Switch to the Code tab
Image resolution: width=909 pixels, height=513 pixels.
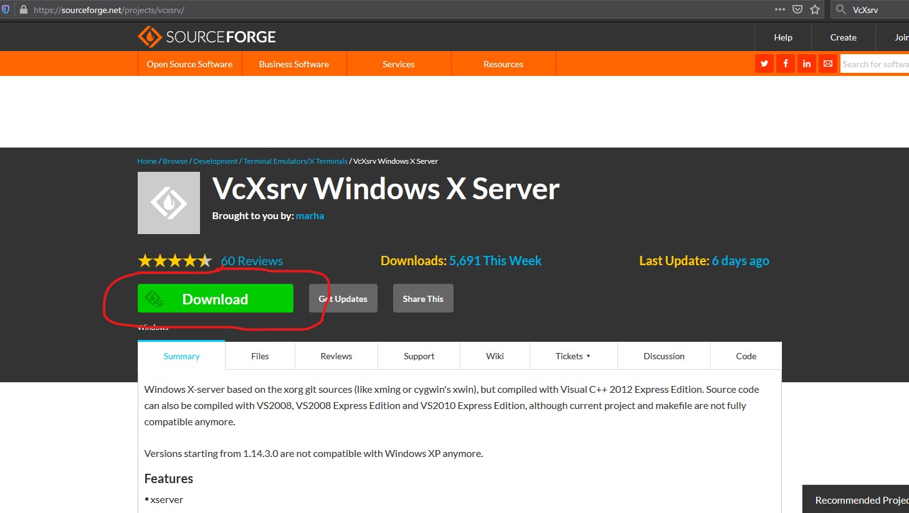(746, 356)
